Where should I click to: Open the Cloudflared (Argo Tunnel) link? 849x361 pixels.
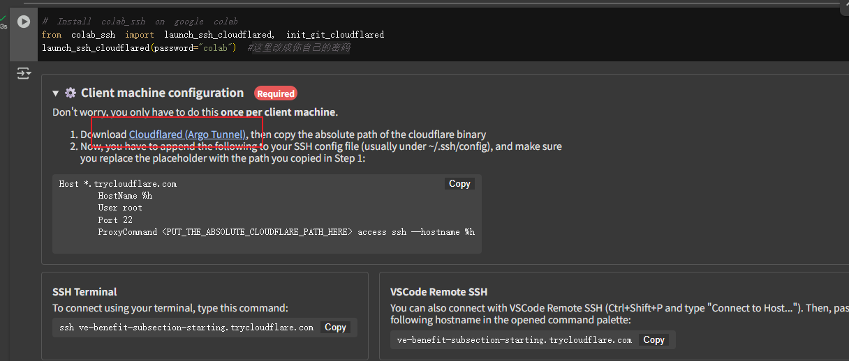point(187,135)
